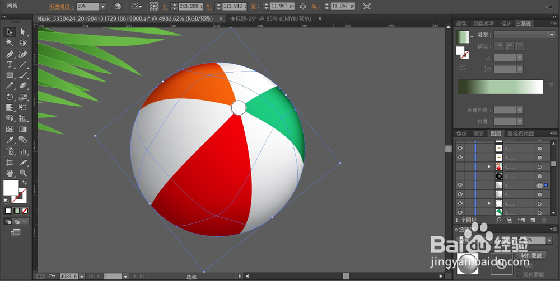Select the Selection (black arrow) tool

(x=10, y=32)
